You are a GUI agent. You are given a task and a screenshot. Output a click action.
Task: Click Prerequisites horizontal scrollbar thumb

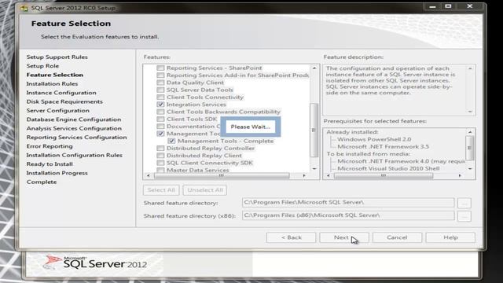click(384, 175)
